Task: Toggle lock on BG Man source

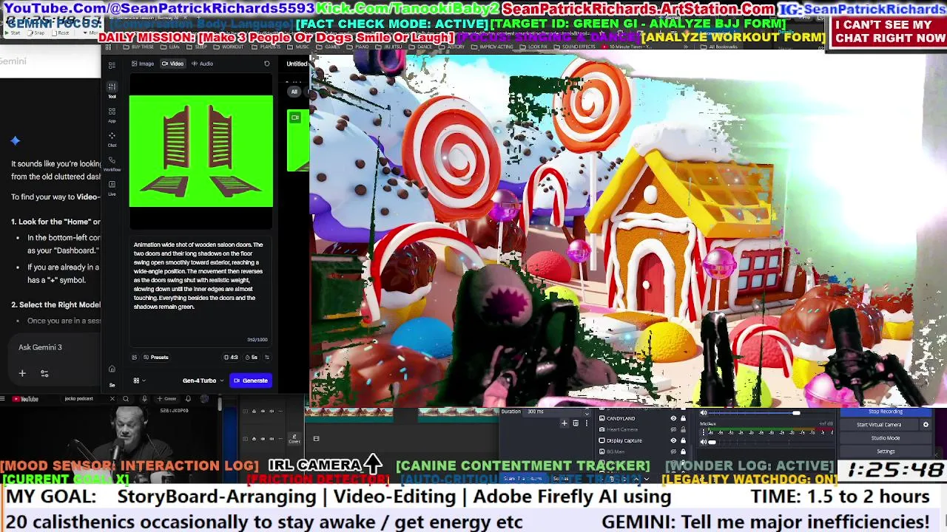Action: pos(683,451)
